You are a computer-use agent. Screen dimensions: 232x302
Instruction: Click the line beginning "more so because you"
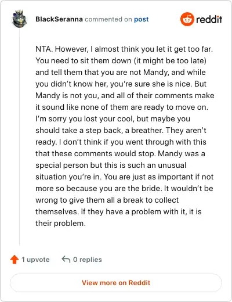124,189
